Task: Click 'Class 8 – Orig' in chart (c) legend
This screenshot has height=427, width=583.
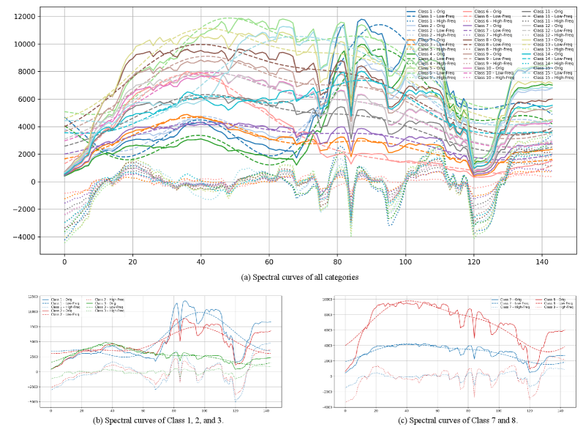Action: (x=554, y=300)
